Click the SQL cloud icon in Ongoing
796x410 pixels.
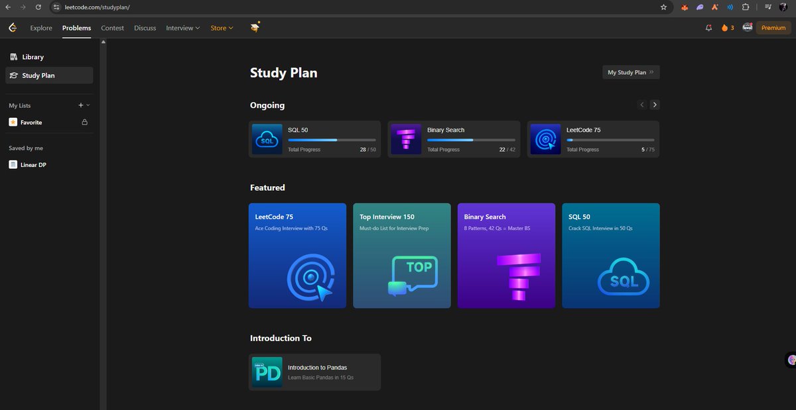(267, 139)
